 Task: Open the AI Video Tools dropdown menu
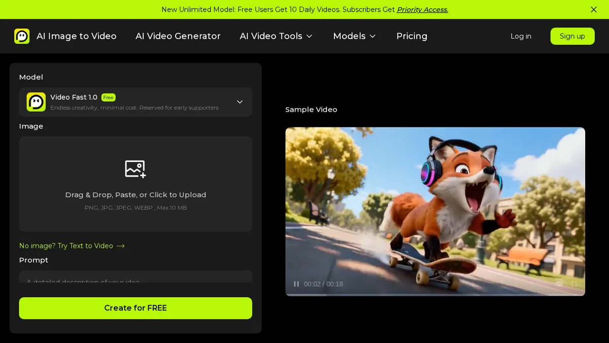[276, 36]
